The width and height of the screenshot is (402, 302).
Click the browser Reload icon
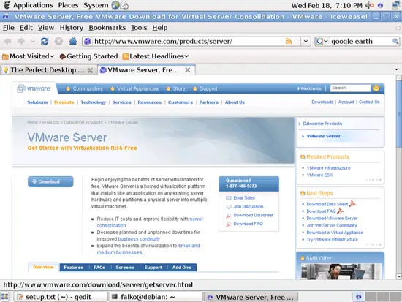point(45,41)
